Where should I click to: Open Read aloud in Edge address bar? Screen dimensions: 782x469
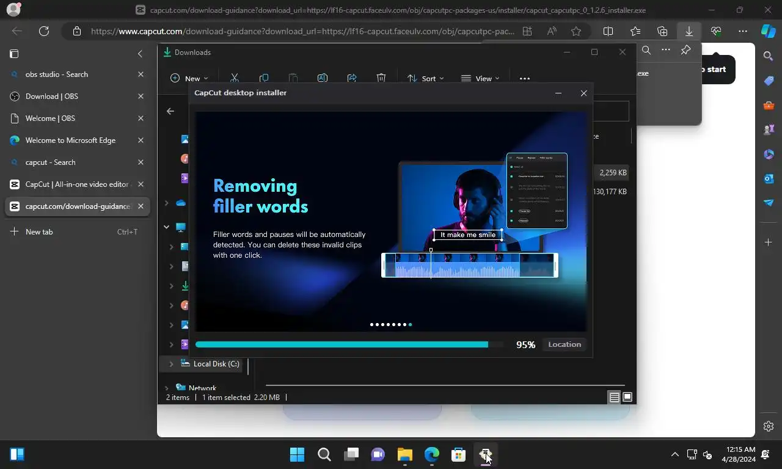coord(552,31)
